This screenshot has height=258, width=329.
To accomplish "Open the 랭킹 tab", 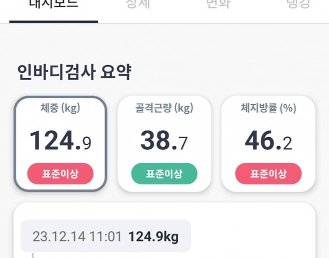I will pyautogui.click(x=298, y=5).
